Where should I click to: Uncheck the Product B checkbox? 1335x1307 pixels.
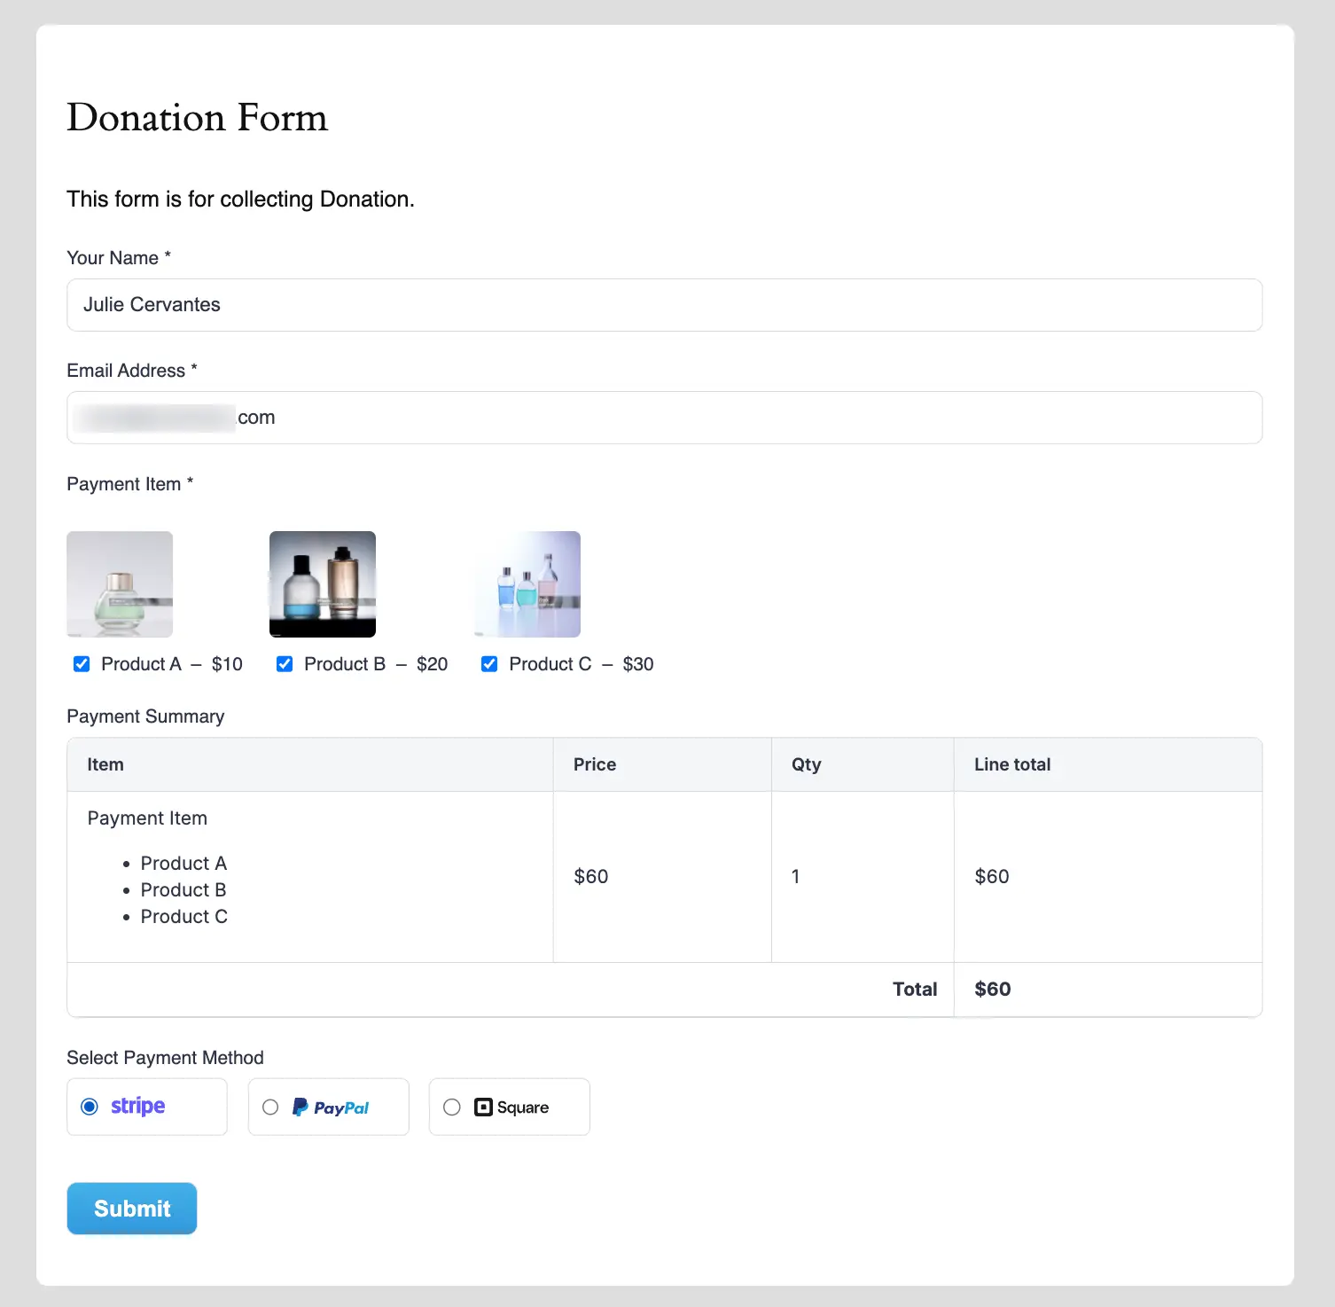(x=285, y=663)
